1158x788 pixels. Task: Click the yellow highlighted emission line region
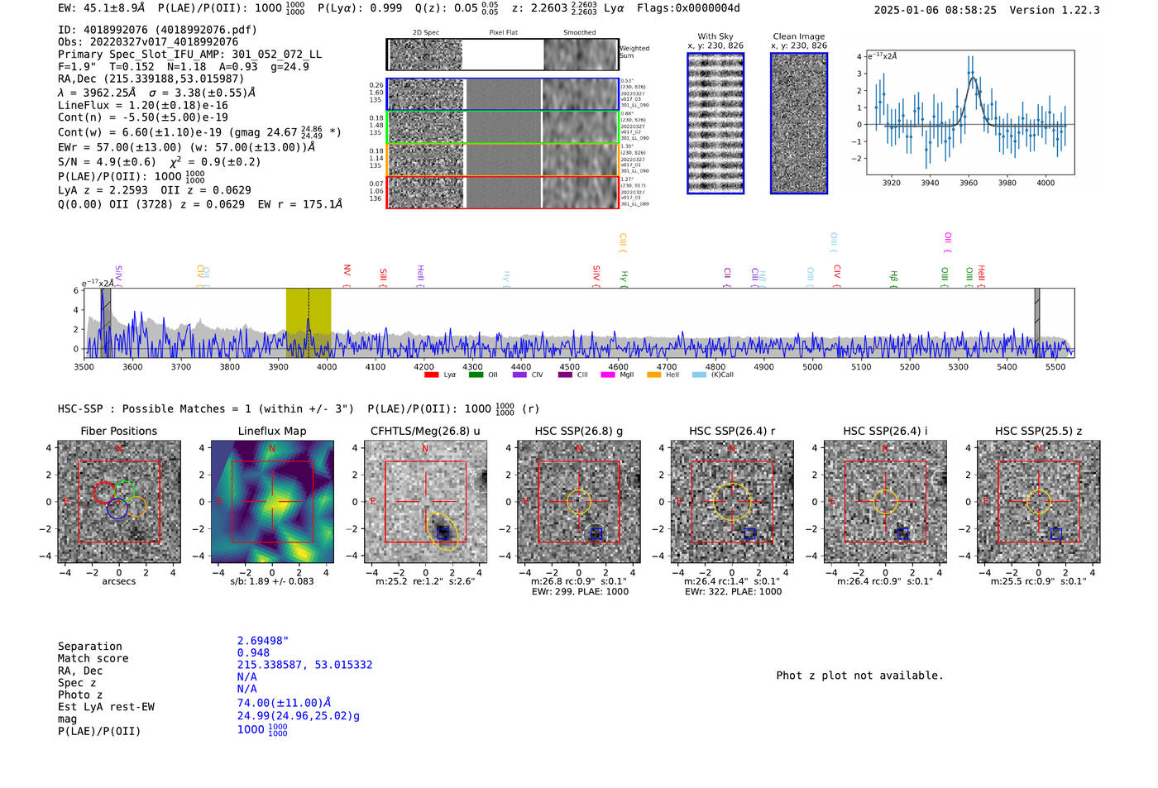[x=309, y=322]
